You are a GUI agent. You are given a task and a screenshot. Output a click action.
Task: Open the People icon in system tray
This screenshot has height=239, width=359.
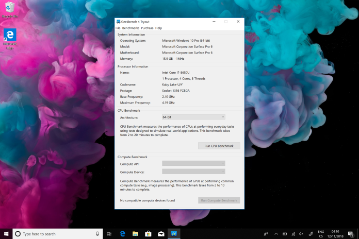click(x=266, y=234)
